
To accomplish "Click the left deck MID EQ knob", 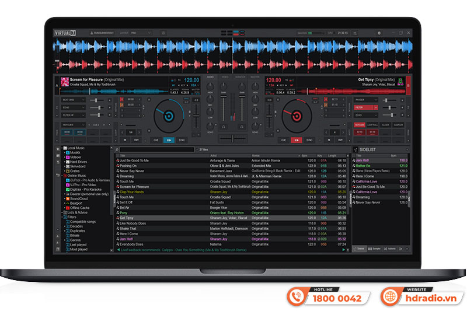I will pos(210,99).
